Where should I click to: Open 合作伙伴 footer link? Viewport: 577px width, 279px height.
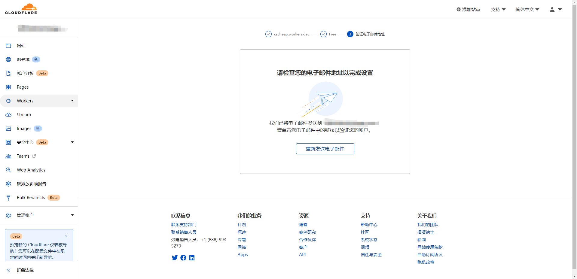[x=307, y=240]
